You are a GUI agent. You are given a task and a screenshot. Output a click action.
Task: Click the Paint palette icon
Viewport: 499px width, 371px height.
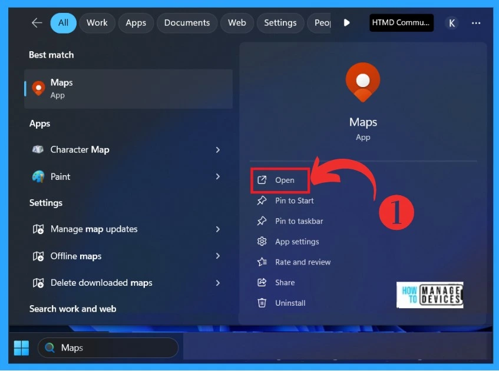tap(38, 176)
